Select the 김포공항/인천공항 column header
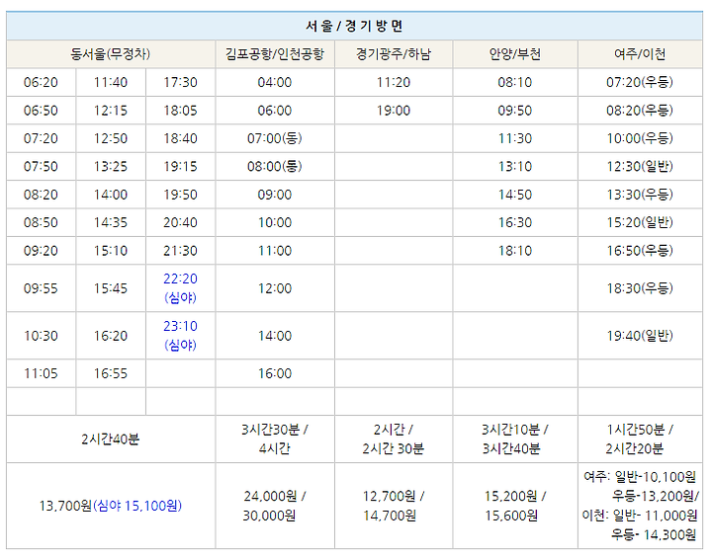 275,54
